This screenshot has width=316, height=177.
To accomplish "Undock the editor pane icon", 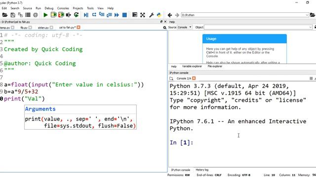I will point(161,22).
